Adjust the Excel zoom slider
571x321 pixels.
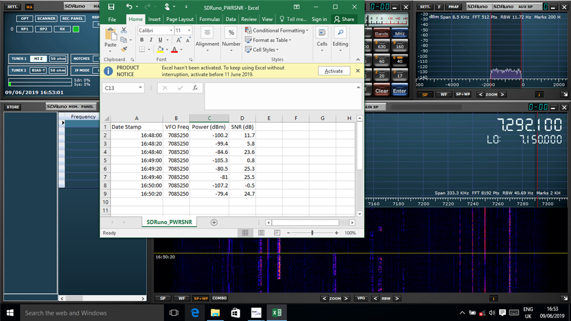point(312,233)
